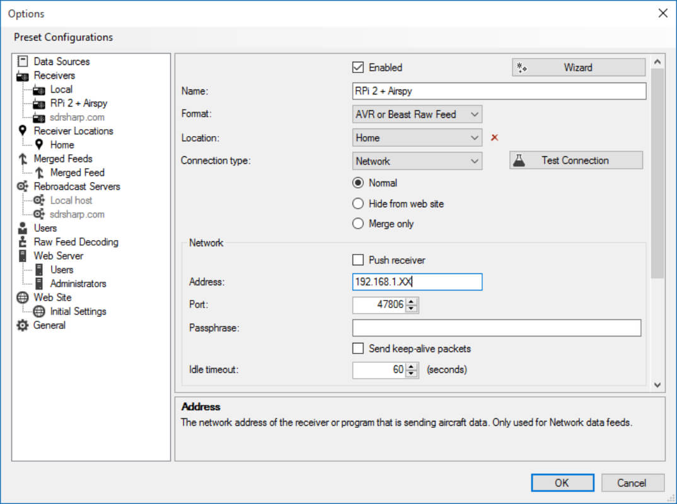Viewport: 677px width, 504px height.
Task: Click the Cancel button
Action: click(x=632, y=483)
